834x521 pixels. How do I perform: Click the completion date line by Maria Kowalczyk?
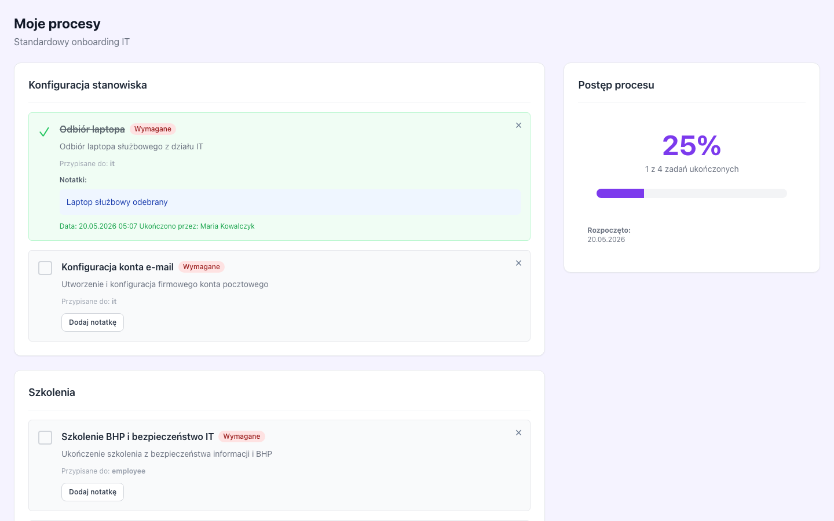point(157,226)
